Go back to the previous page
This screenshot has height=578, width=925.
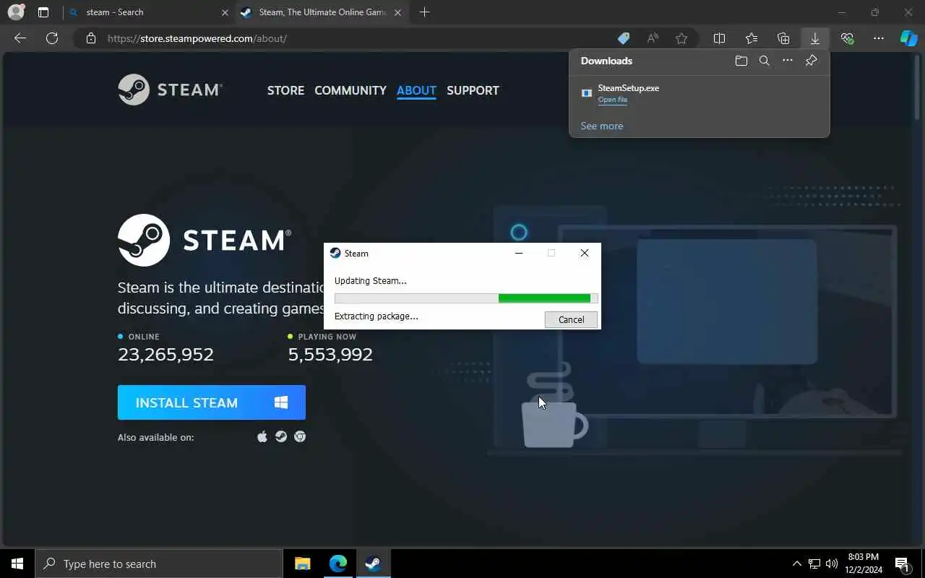point(20,38)
